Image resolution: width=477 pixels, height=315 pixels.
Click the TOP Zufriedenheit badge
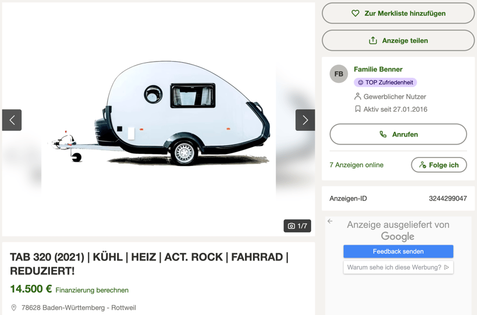pyautogui.click(x=385, y=83)
